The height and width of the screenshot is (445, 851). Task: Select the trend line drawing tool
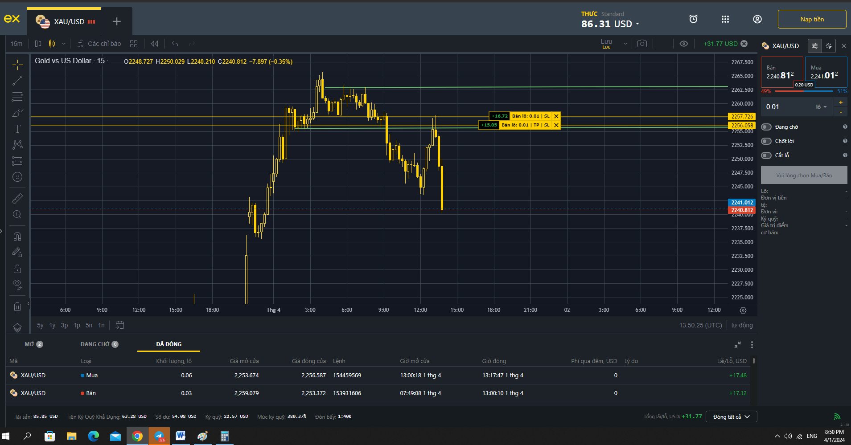point(17,81)
